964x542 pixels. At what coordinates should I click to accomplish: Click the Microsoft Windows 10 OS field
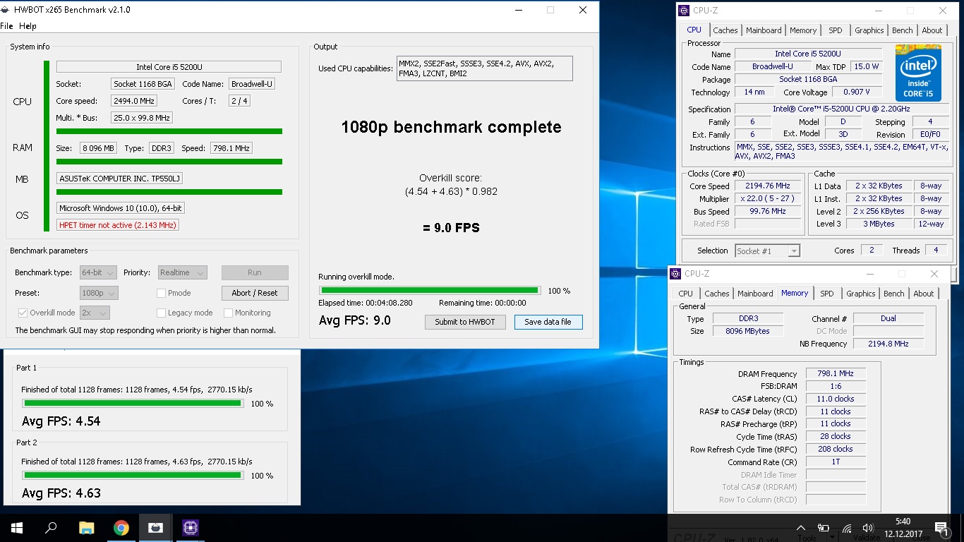click(121, 208)
